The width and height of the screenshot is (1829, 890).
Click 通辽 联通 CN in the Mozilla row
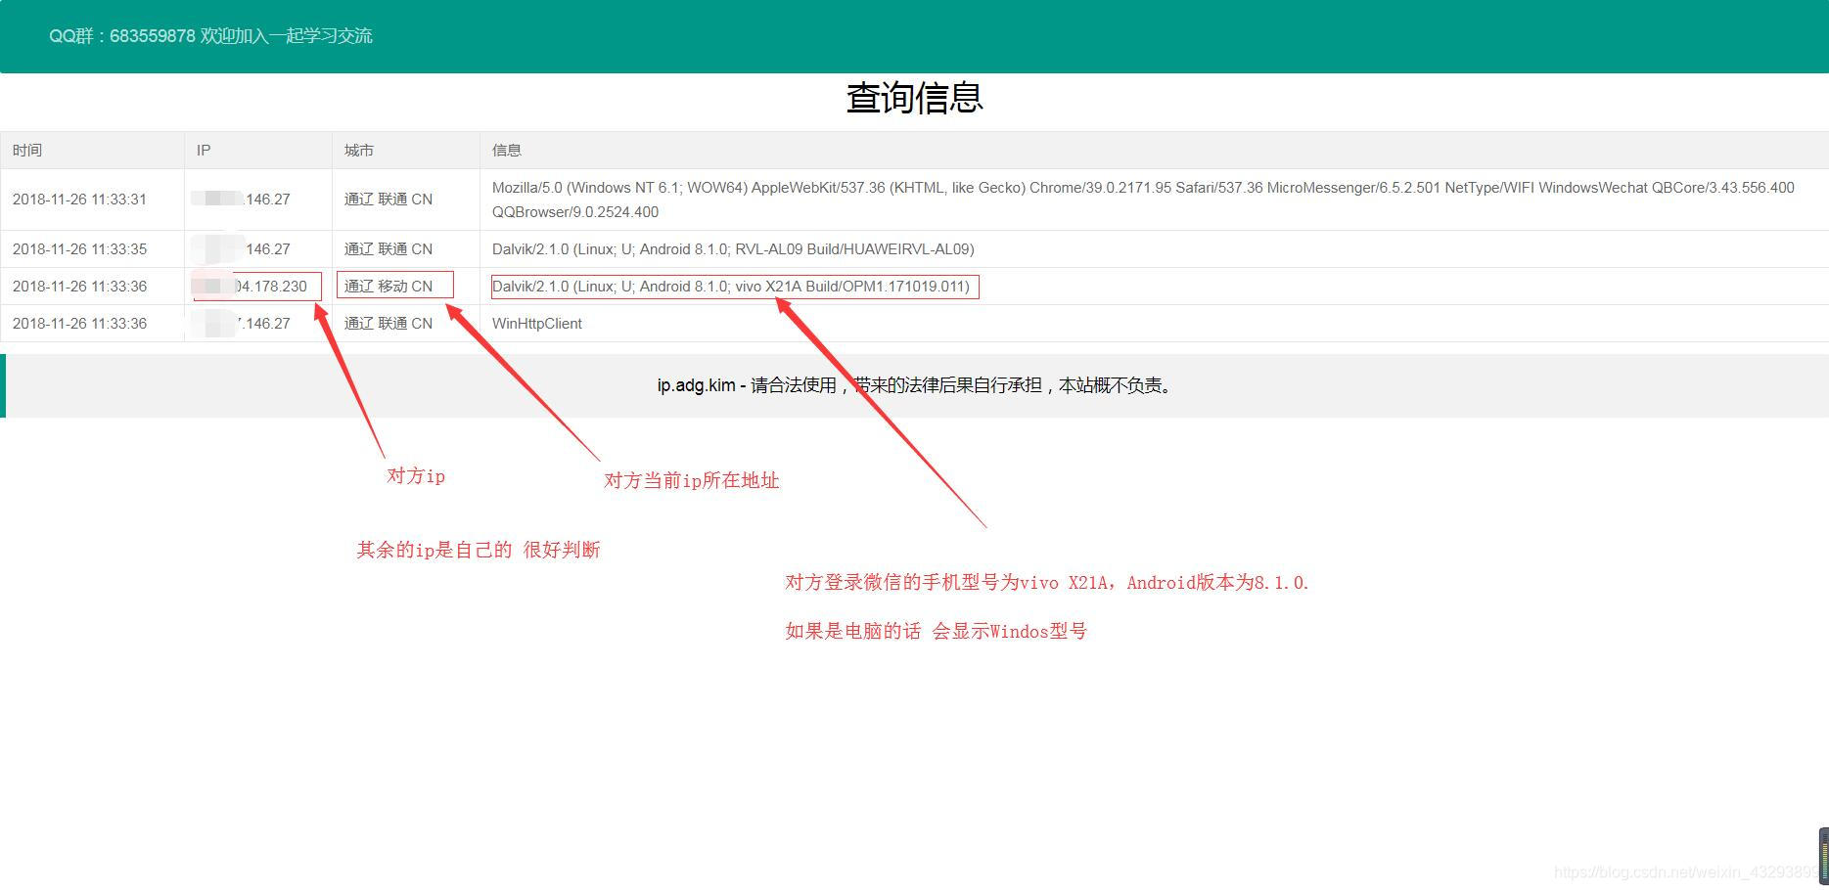389,200
